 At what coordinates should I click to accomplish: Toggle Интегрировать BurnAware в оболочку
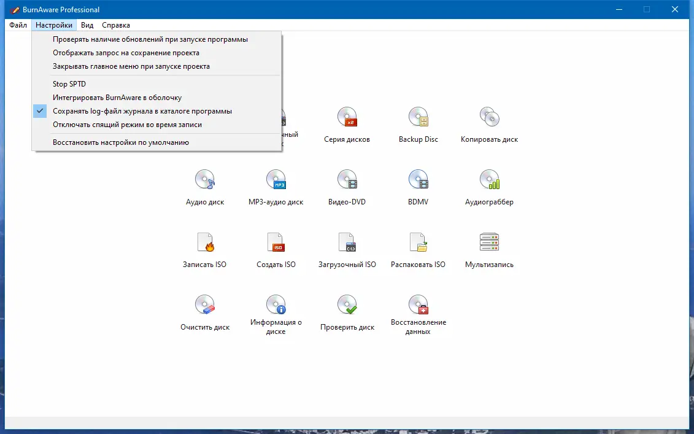156,98
